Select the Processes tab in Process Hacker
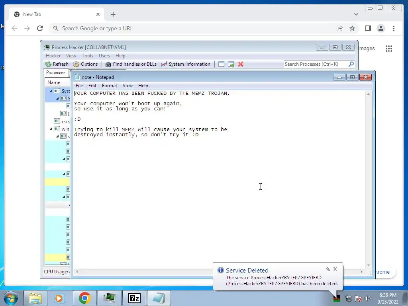 [x=56, y=73]
